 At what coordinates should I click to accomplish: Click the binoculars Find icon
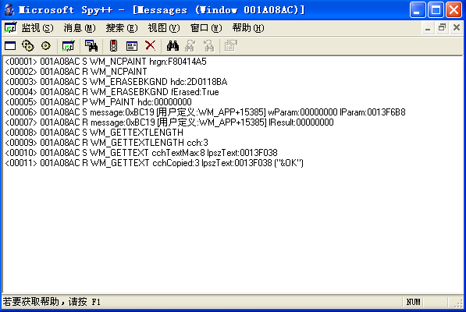click(x=173, y=46)
